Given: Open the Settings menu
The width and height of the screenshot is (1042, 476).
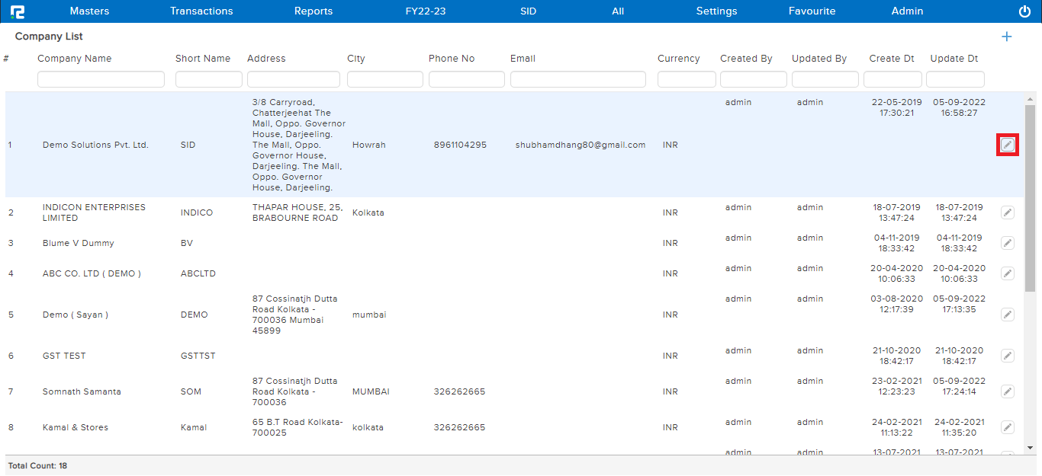Looking at the screenshot, I should pos(716,11).
